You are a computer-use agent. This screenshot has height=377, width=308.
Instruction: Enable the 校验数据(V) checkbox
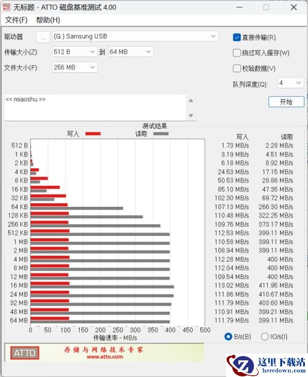point(237,68)
